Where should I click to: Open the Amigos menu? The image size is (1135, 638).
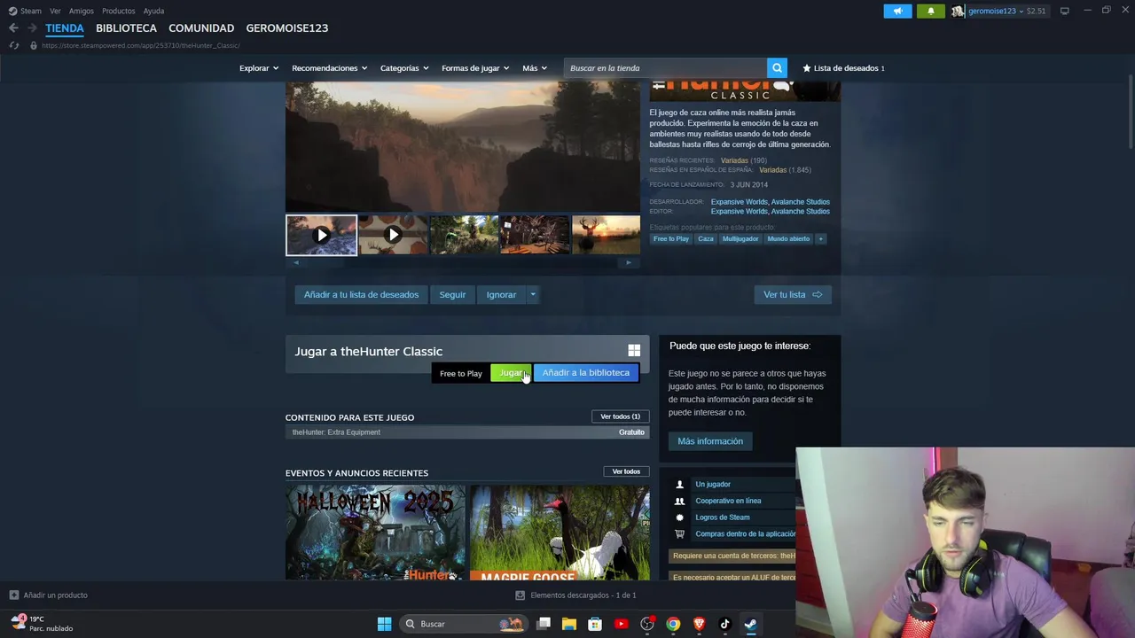click(82, 11)
